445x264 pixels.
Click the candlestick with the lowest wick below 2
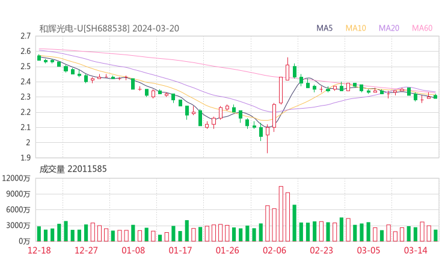pos(268,139)
